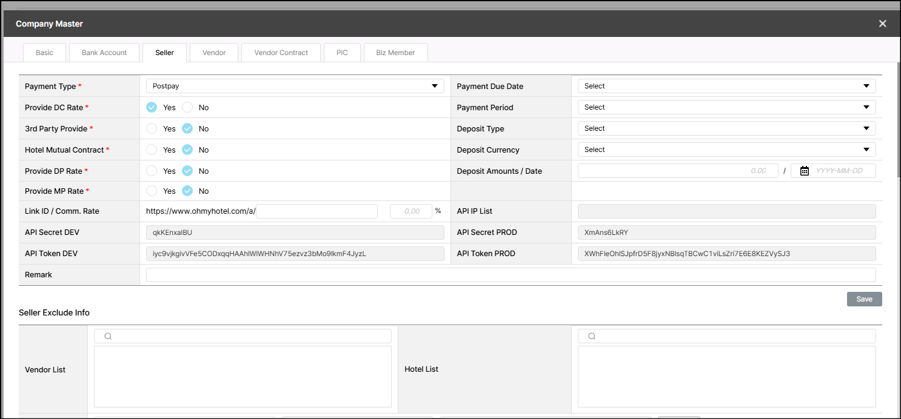Select Yes for 3rd Party Provide
901x419 pixels.
(x=152, y=129)
